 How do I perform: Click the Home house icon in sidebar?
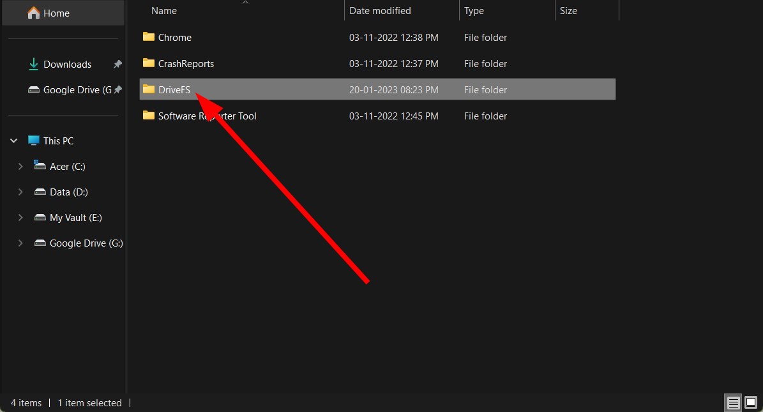[x=34, y=13]
